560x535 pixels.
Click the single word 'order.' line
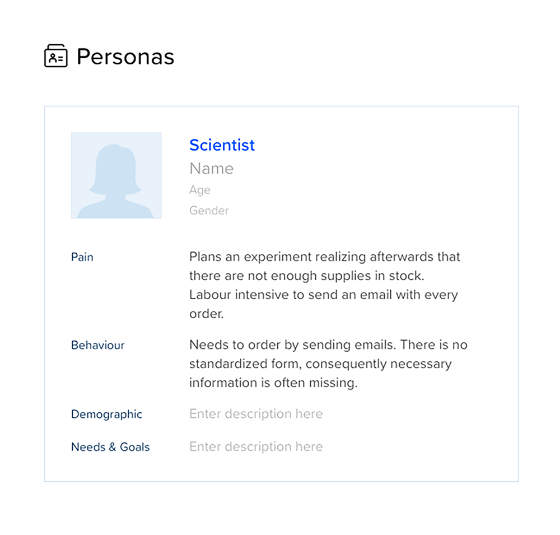click(x=206, y=314)
